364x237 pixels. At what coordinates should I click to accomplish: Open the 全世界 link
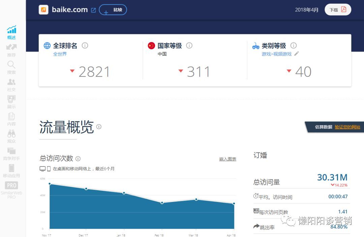[x=60, y=54]
